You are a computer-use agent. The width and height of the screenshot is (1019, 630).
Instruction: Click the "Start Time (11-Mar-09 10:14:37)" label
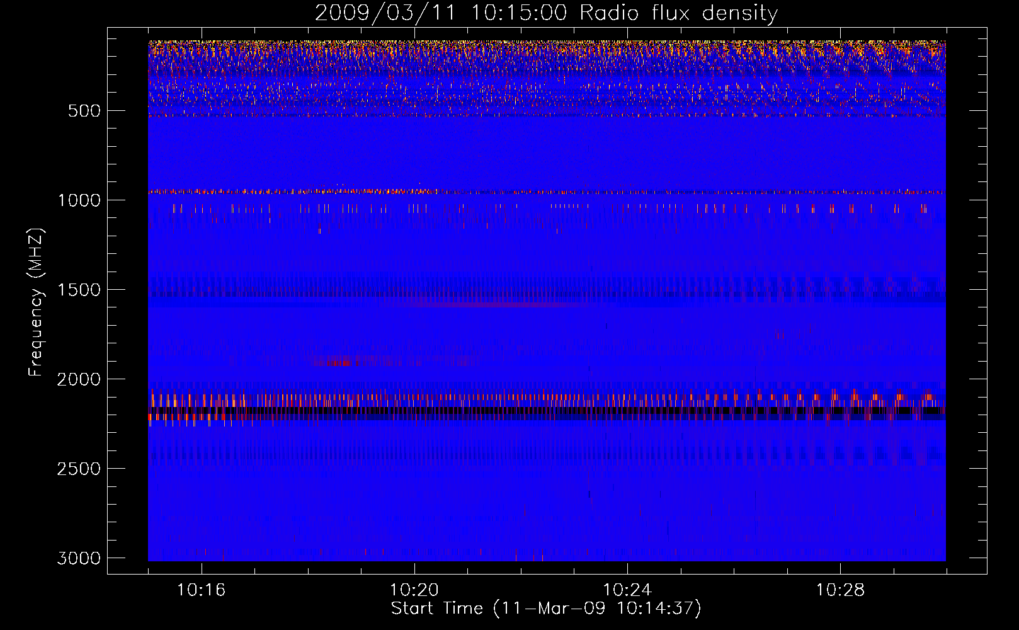point(546,609)
